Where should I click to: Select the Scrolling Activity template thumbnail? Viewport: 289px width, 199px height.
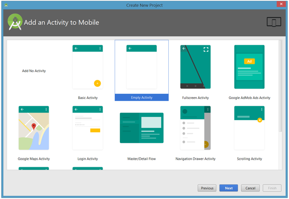click(249, 128)
